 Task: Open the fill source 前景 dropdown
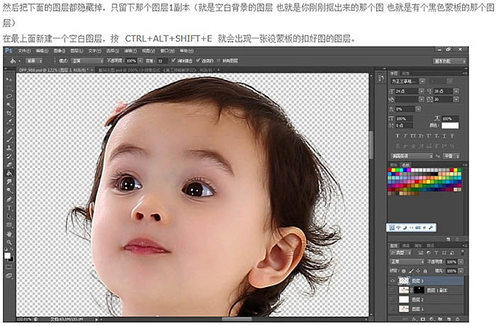(x=34, y=61)
